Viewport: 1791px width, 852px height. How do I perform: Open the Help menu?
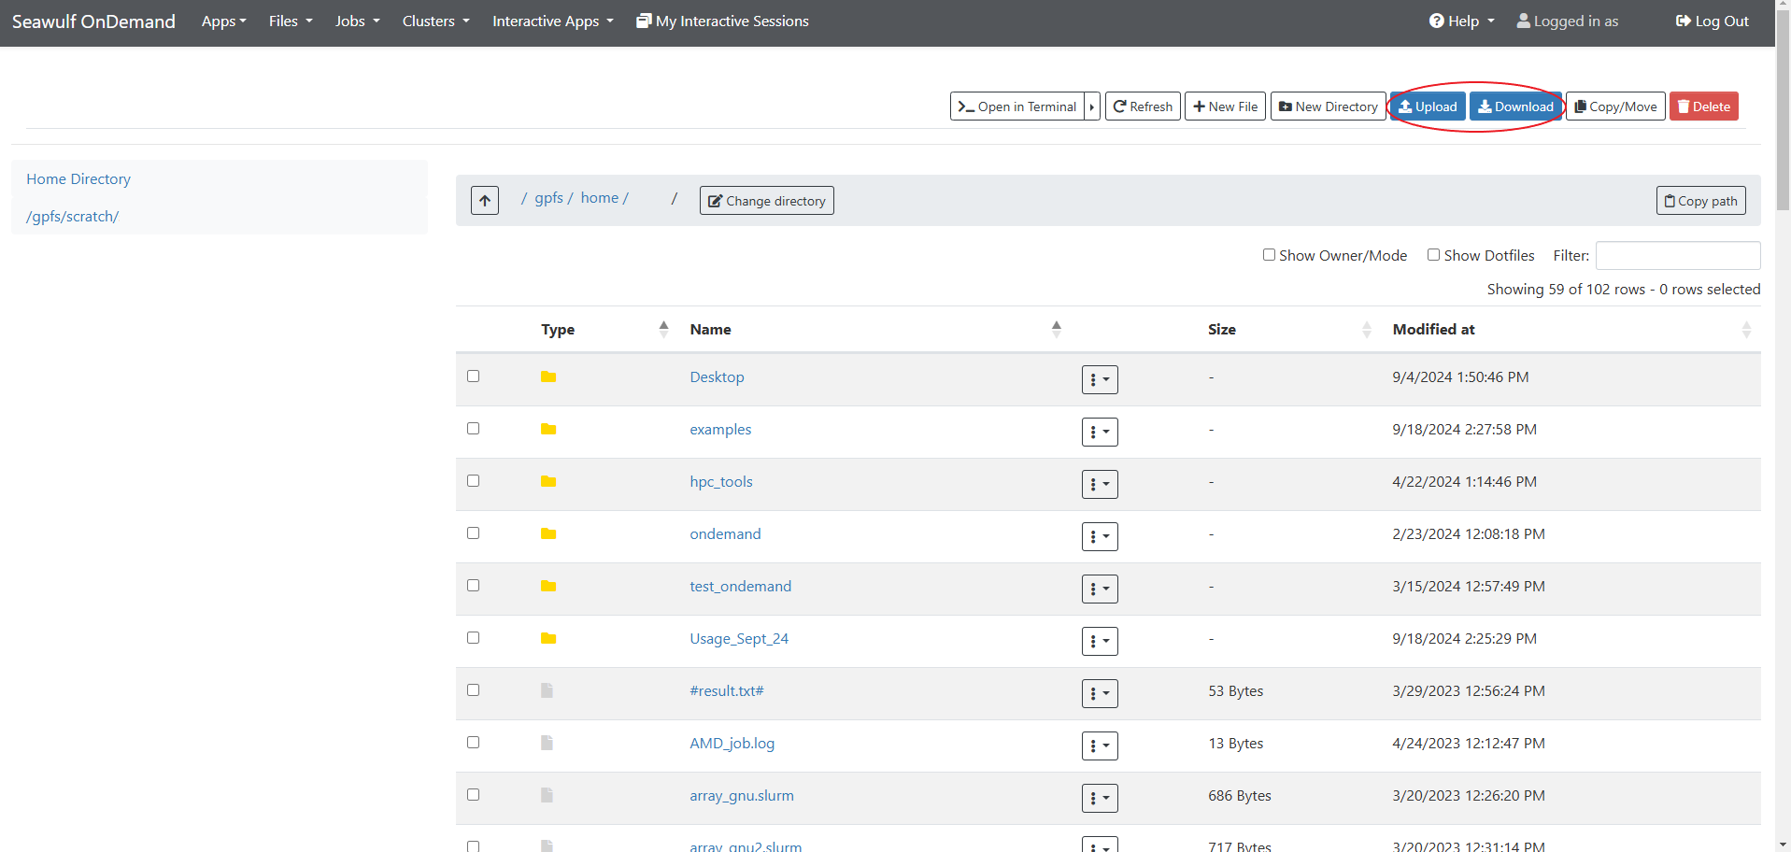(x=1462, y=21)
